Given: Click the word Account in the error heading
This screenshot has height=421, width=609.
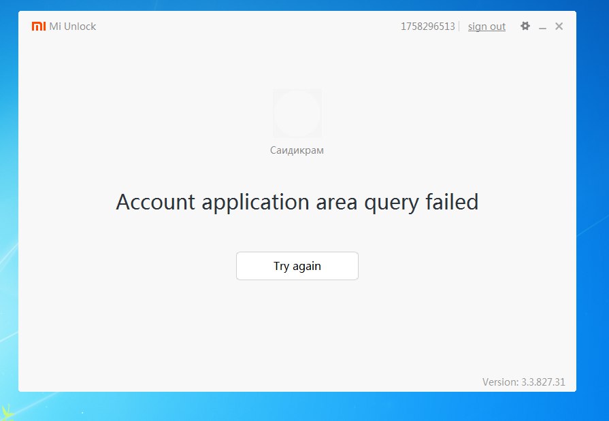Looking at the screenshot, I should pyautogui.click(x=155, y=203).
